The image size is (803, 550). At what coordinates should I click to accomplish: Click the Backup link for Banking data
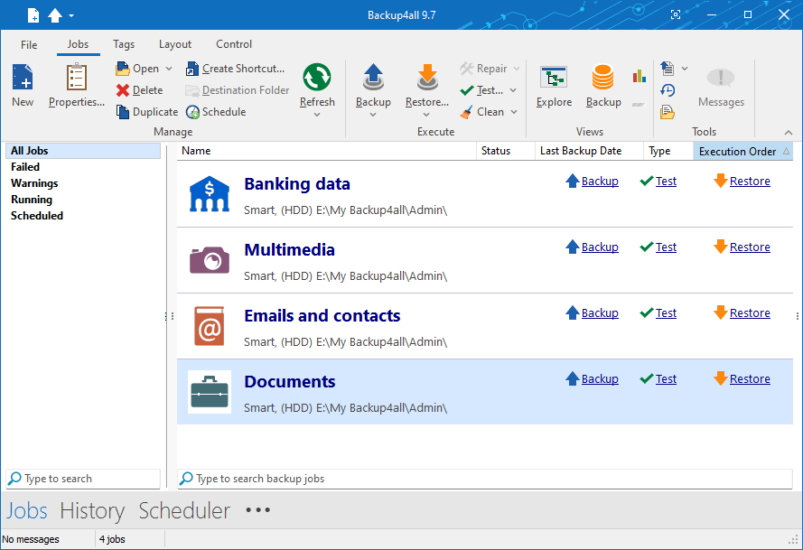coord(600,182)
